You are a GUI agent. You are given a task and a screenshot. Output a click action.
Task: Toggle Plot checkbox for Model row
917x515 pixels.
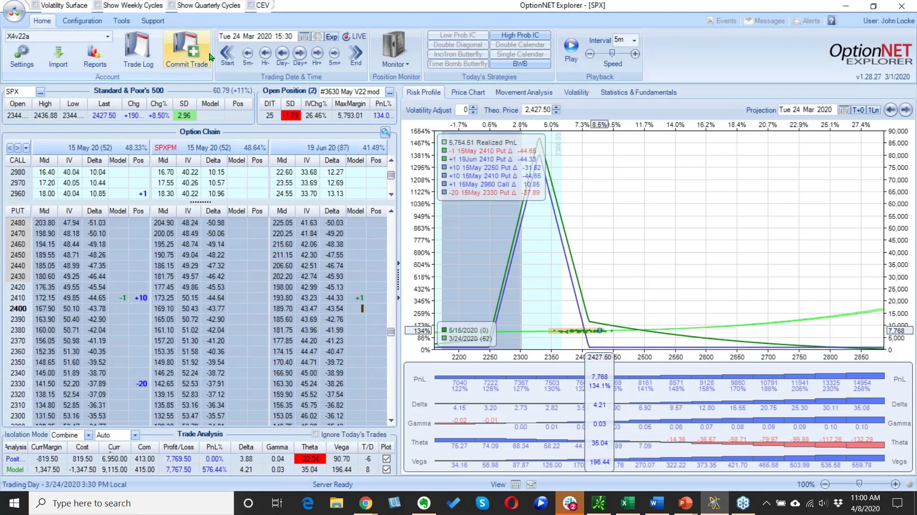(x=386, y=470)
